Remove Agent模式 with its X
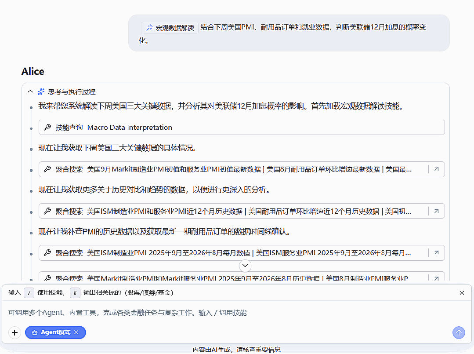The height and width of the screenshot is (354, 474). point(76,332)
